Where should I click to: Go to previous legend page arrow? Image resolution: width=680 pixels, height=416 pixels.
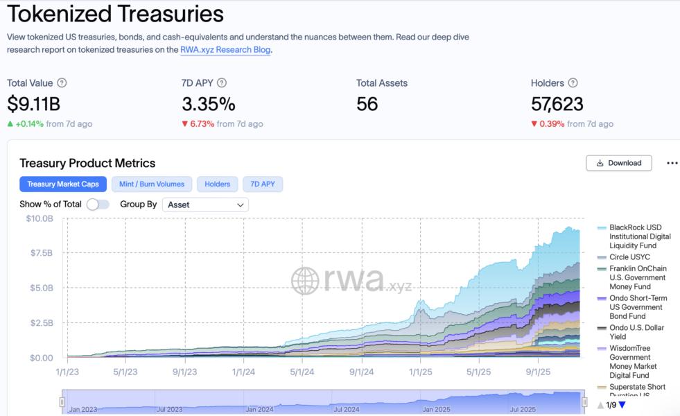600,405
